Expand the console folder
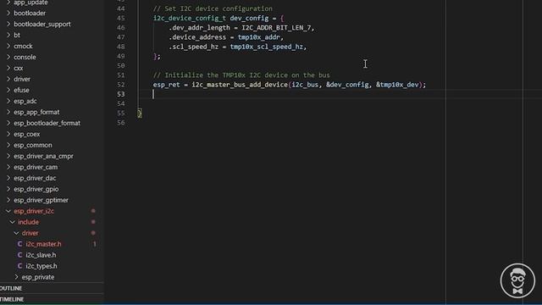Screen dimensions: 542x305 tap(25, 57)
